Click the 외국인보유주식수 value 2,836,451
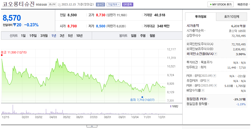The width and height of the screenshot is (251, 129). pos(239,49)
